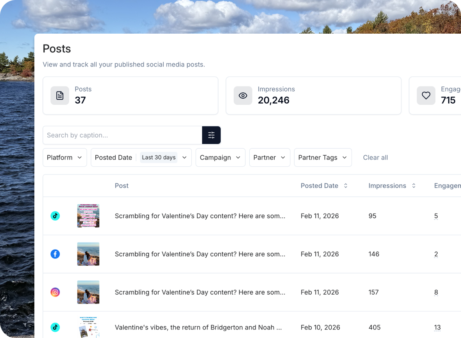Image resolution: width=461 pixels, height=338 pixels.
Task: Click the beach photo thumbnail on the Facebook row
Action: tap(88, 254)
